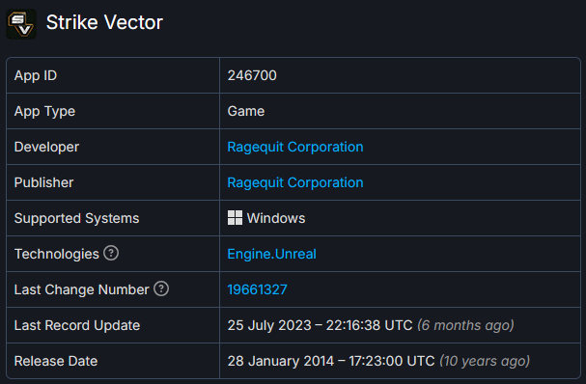Click the App Type row label
The image size is (586, 384).
[x=44, y=111]
